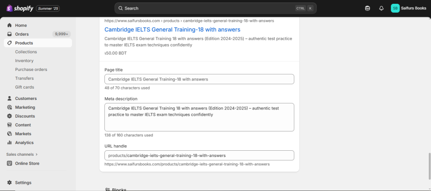
Task: Click the Shopify logo icon
Action: pyautogui.click(x=9, y=8)
